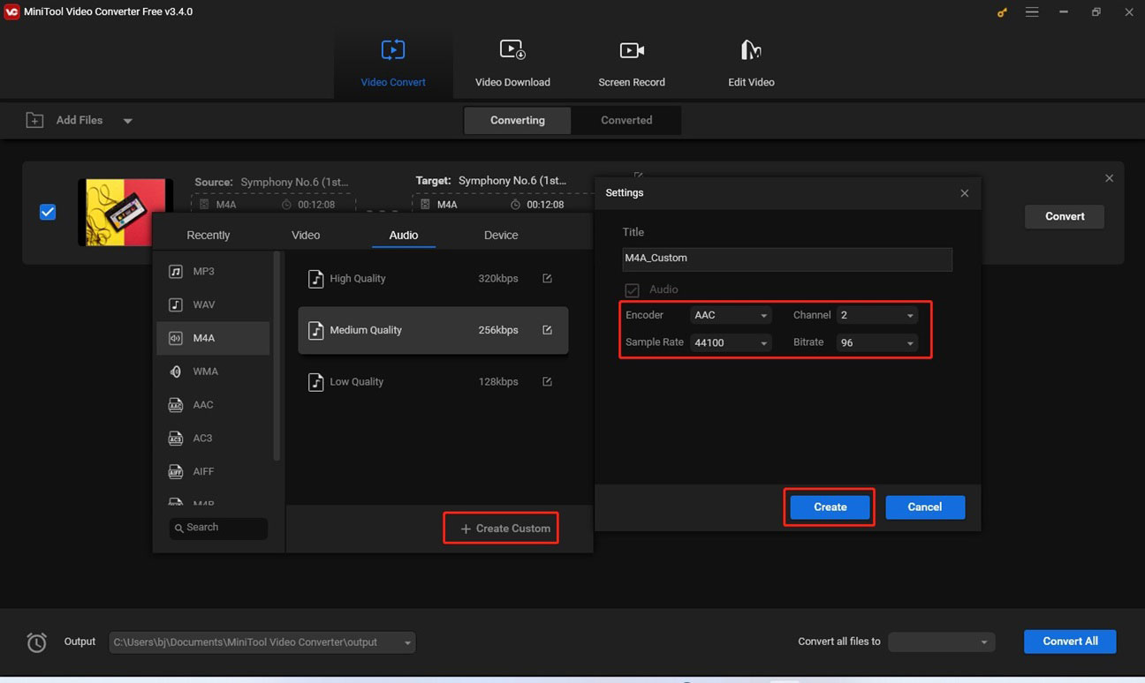This screenshot has width=1145, height=683.
Task: Switch to the Converted tab
Action: (x=626, y=120)
